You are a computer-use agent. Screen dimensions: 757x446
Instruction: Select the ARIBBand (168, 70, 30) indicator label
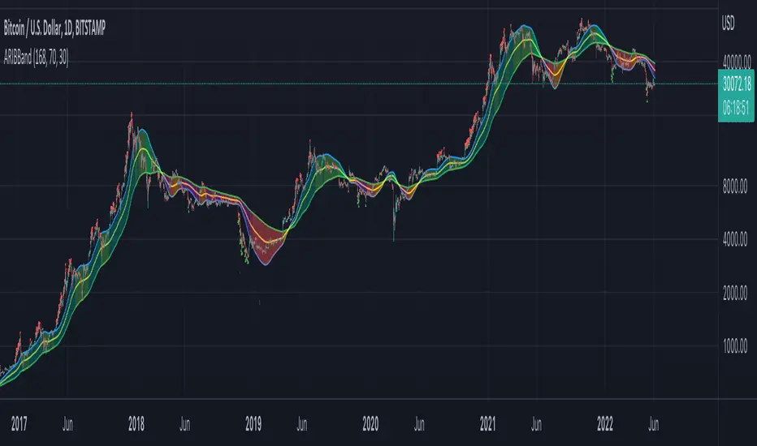[x=37, y=58]
